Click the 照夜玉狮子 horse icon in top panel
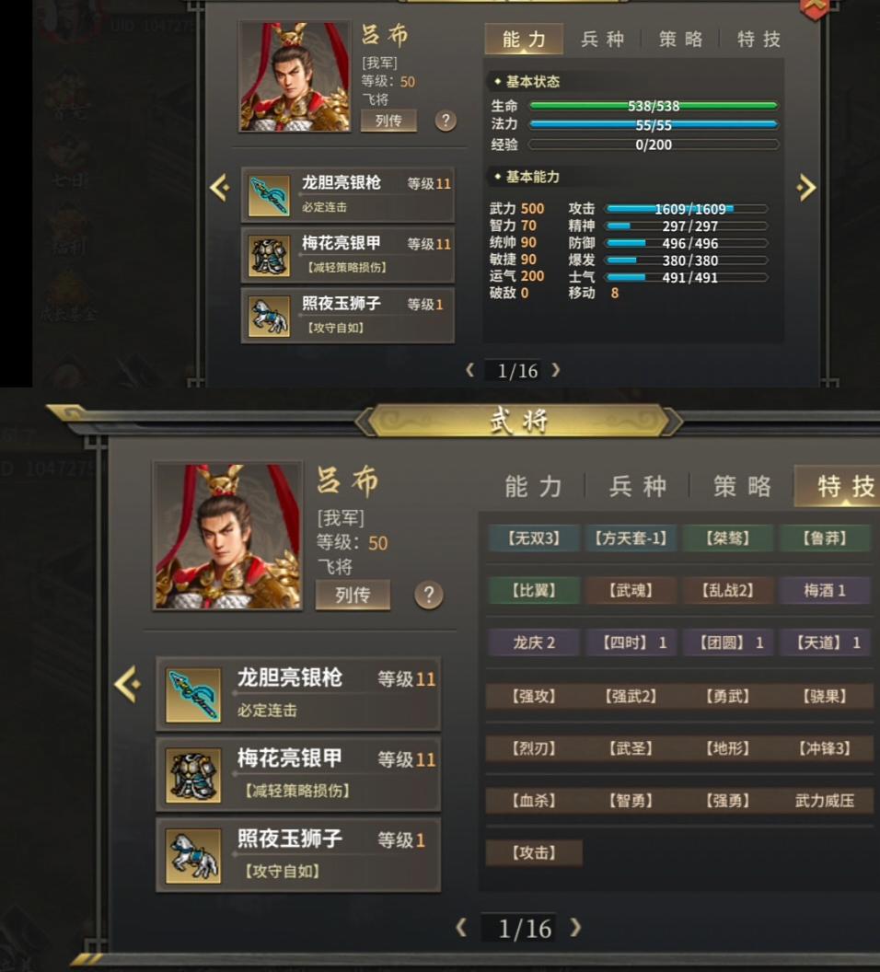The image size is (880, 972). [x=269, y=316]
